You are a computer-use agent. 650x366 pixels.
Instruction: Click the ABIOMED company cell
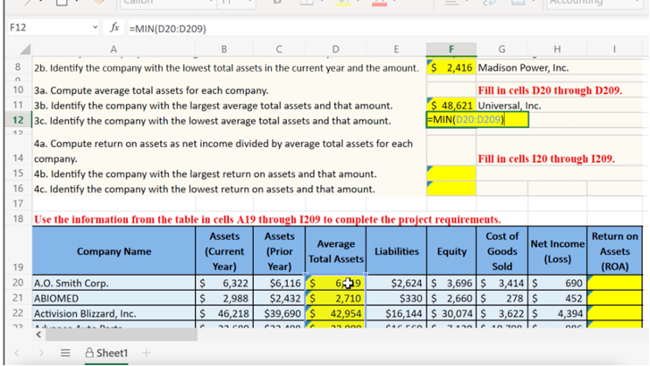[114, 299]
